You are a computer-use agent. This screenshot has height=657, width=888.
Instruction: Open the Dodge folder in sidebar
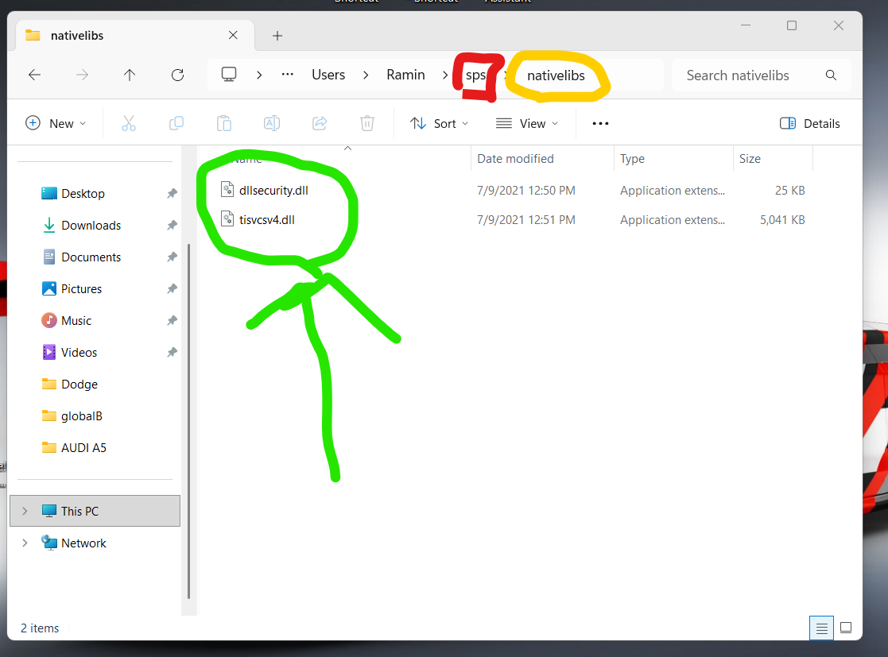click(79, 385)
